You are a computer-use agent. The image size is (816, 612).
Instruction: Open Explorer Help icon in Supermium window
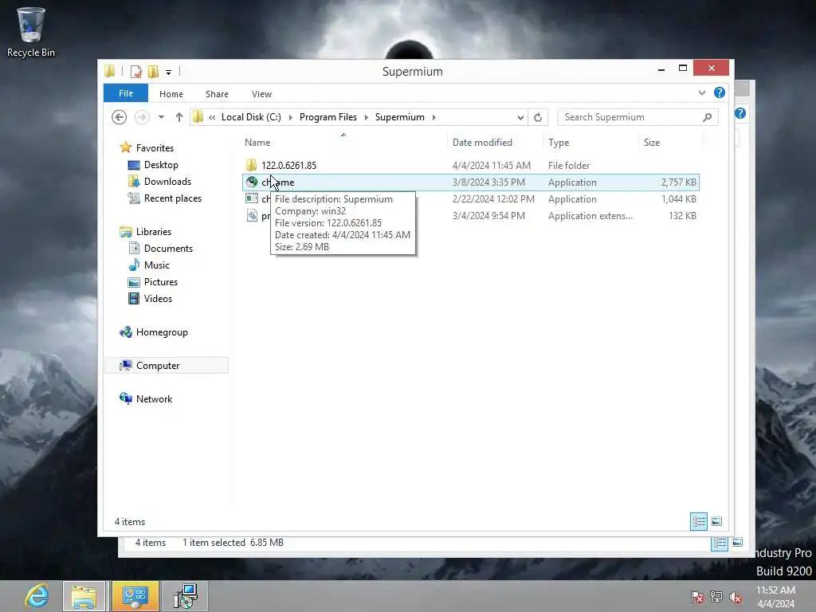click(x=720, y=92)
